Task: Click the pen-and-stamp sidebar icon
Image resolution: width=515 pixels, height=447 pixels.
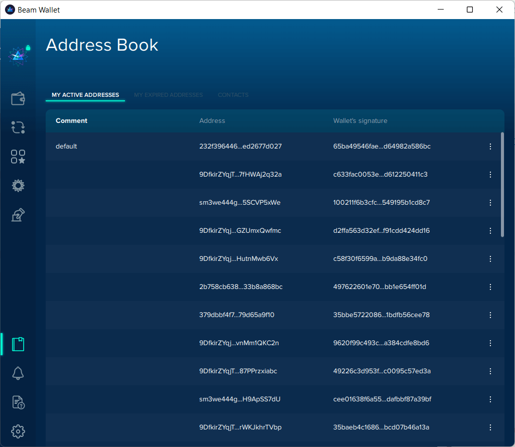Action: coord(18,215)
